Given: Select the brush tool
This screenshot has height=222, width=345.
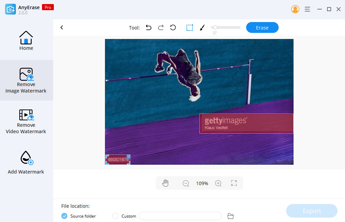Looking at the screenshot, I should tap(202, 27).
